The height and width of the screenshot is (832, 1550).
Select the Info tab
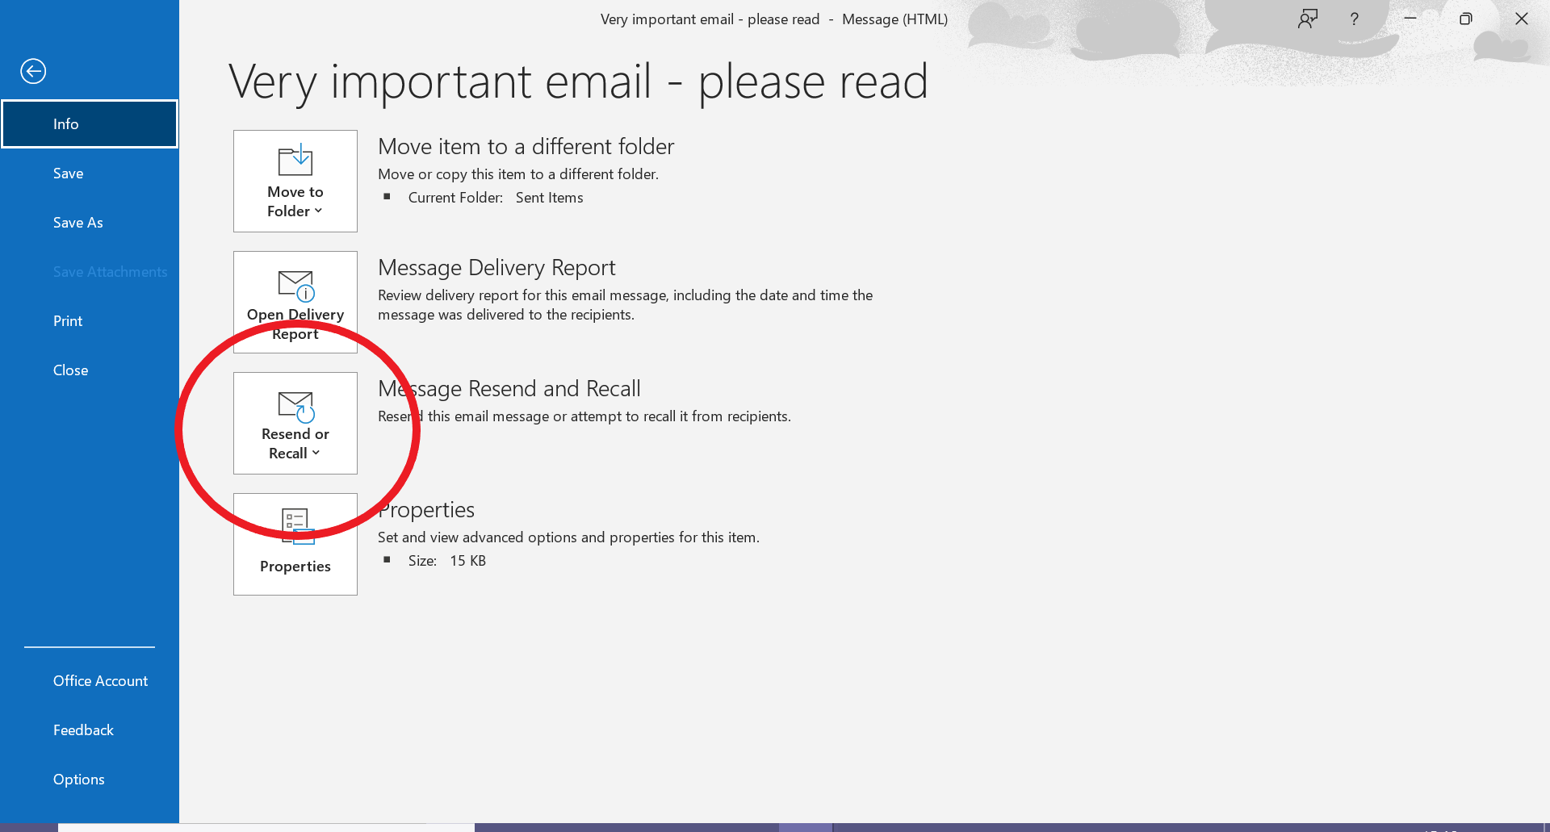pyautogui.click(x=90, y=123)
